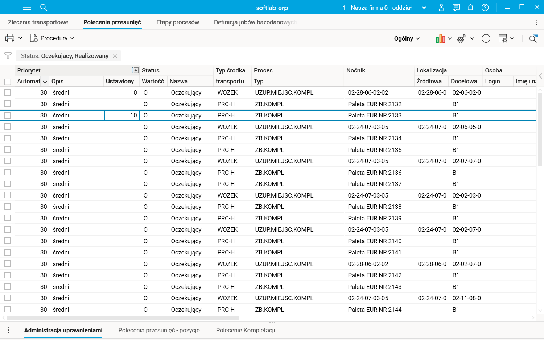Open the hamburger main menu
Viewport: 544px width, 340px height.
point(27,8)
